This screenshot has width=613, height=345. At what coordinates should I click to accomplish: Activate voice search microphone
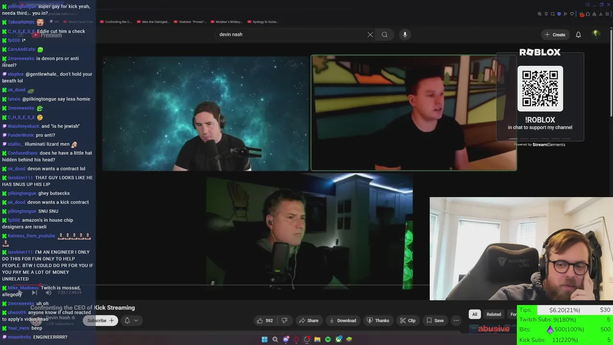[405, 34]
